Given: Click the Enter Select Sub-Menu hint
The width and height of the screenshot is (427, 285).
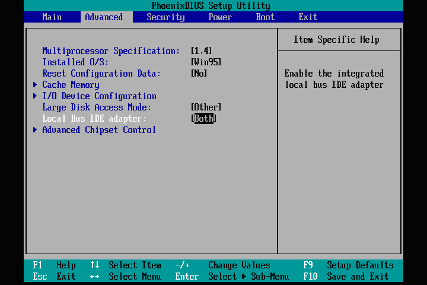Looking at the screenshot, I should point(232,277).
